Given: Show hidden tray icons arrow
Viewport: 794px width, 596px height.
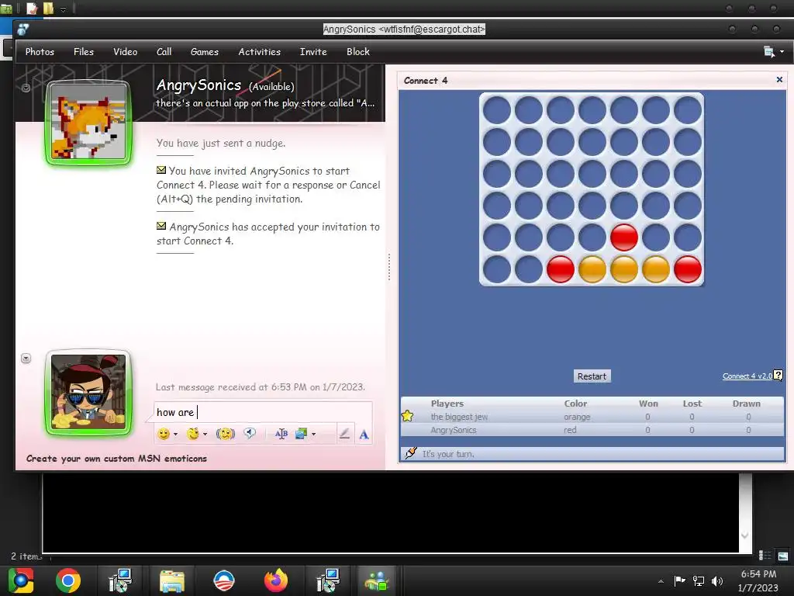Looking at the screenshot, I should (x=661, y=581).
